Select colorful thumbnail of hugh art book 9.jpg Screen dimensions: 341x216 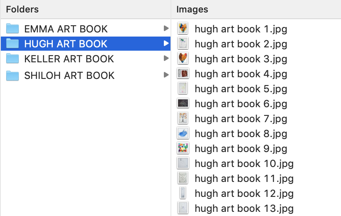(x=183, y=148)
